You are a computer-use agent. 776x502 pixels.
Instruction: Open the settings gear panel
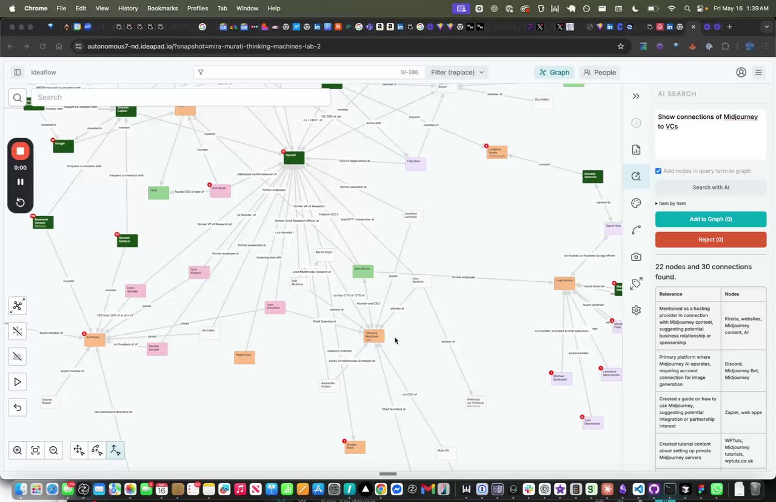point(636,310)
